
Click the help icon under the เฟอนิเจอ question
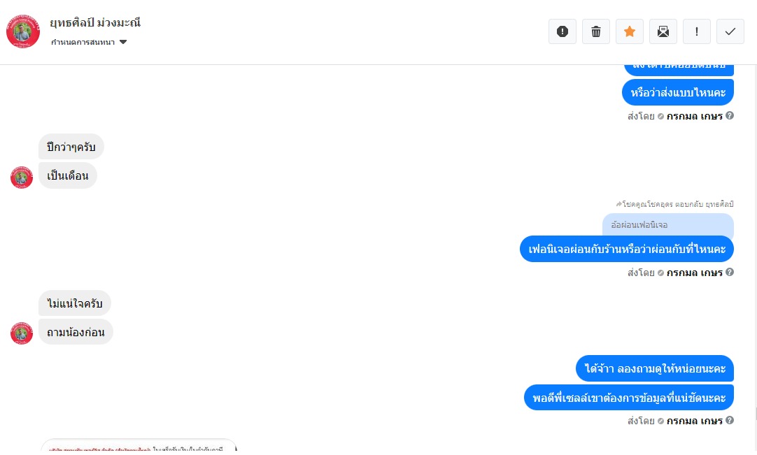[x=730, y=272]
